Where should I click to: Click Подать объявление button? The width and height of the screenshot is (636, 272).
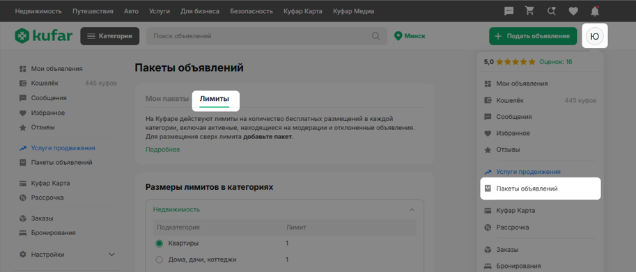point(533,36)
